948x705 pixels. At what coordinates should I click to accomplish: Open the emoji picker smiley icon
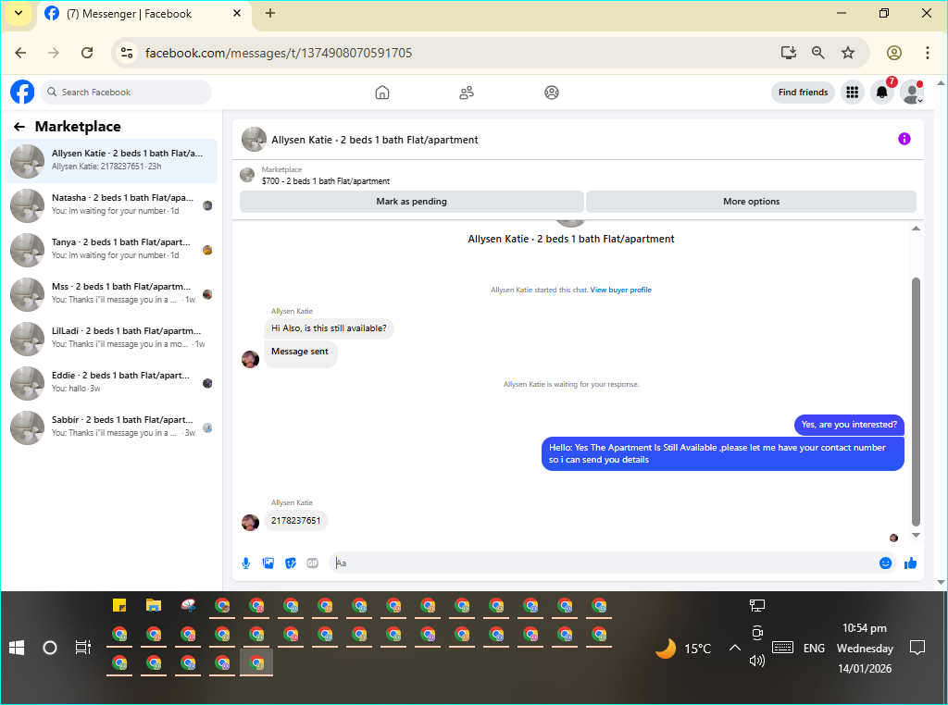886,563
